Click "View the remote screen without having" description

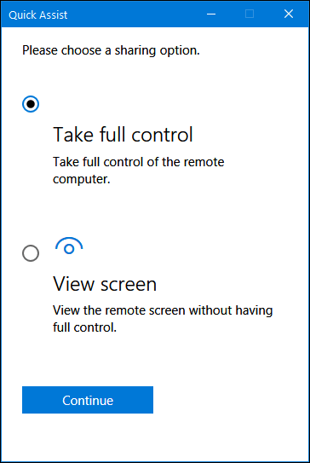(163, 310)
